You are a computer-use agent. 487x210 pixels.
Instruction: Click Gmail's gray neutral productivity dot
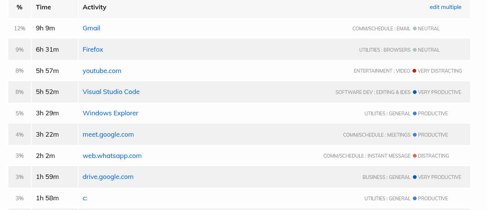[415, 28]
